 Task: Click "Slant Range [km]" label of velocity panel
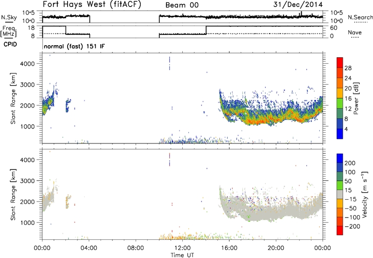[13, 195]
